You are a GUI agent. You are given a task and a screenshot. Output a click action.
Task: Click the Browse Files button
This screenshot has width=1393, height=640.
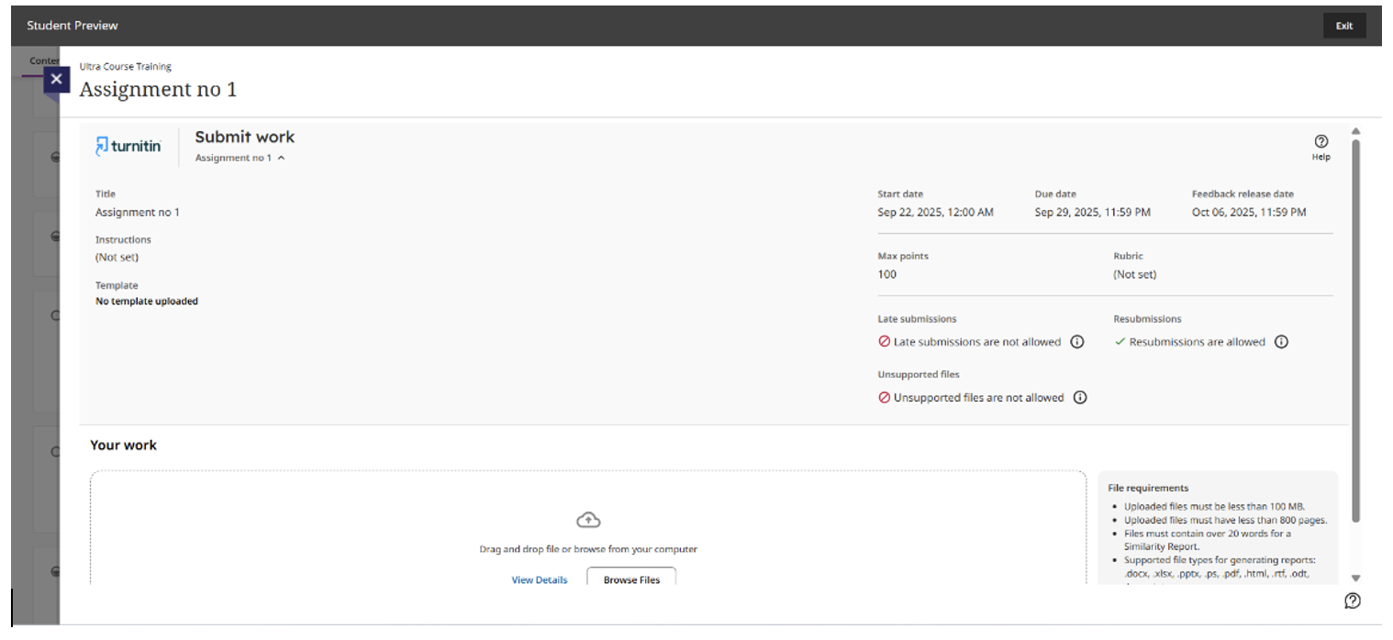[631, 577]
